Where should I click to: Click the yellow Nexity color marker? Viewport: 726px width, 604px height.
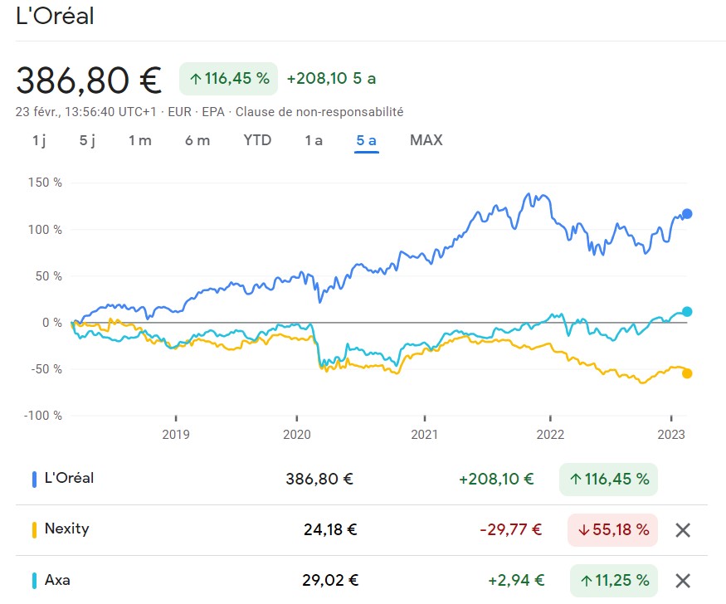tap(34, 530)
